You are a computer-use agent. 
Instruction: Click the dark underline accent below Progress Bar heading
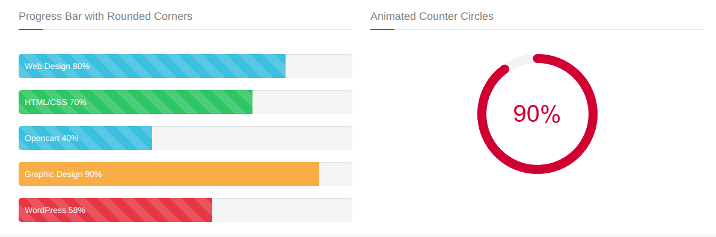(31, 29)
